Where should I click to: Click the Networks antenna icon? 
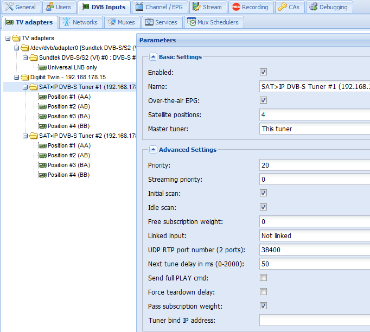tap(67, 22)
